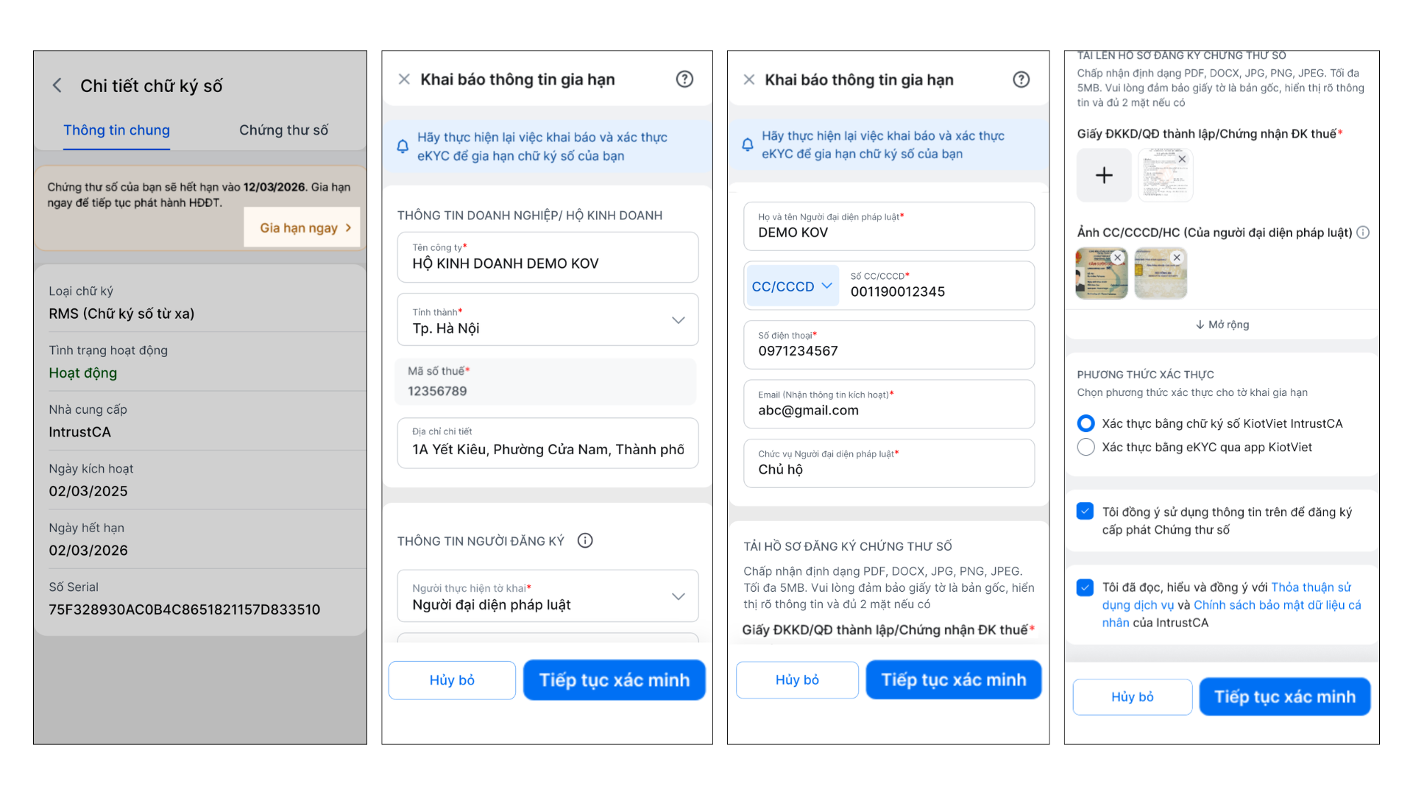Click info icon next to Ảnh CC/CCCD/HC
The image size is (1413, 795).
click(1363, 233)
